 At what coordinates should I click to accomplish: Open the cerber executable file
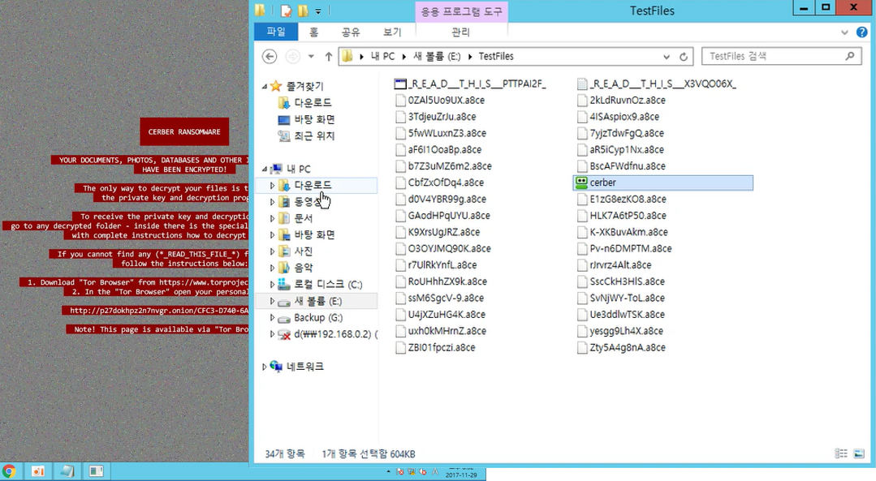click(662, 183)
